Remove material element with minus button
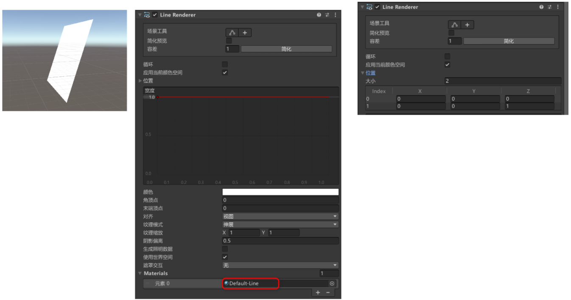571x300 pixels. click(328, 292)
